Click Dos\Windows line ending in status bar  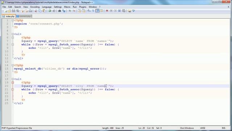[x=187, y=128]
